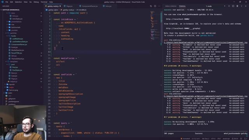
Task: Collapse the Untitled (Workspace) explorer section
Action: point(11,10)
